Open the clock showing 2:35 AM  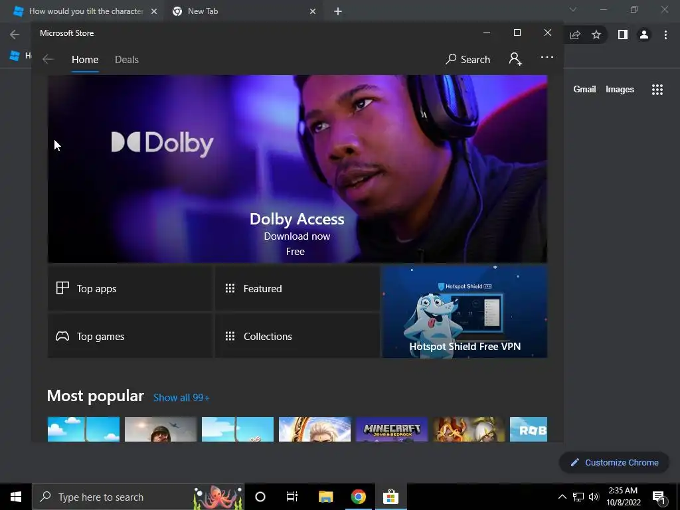(x=623, y=497)
